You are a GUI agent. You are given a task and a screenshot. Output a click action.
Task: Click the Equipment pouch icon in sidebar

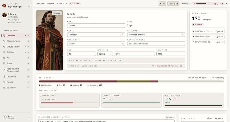click(x=4, y=88)
